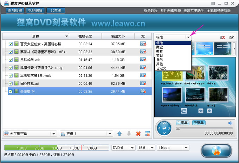The width and height of the screenshot is (239, 163).
Task: Go to previous page in menu preview
Action: (x=201, y=111)
